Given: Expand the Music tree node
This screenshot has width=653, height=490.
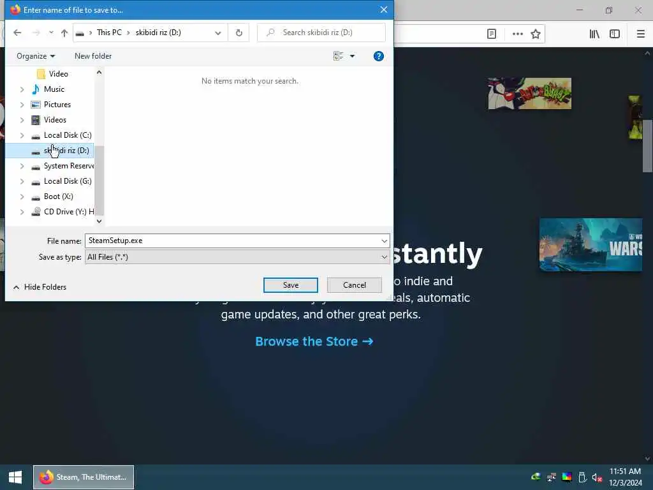Looking at the screenshot, I should [x=22, y=89].
